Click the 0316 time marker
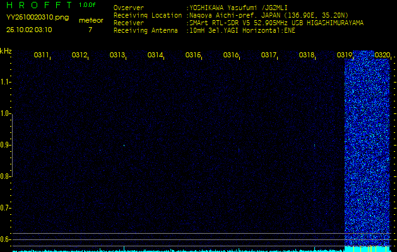Screen dimensions: 397x252 (230, 55)
